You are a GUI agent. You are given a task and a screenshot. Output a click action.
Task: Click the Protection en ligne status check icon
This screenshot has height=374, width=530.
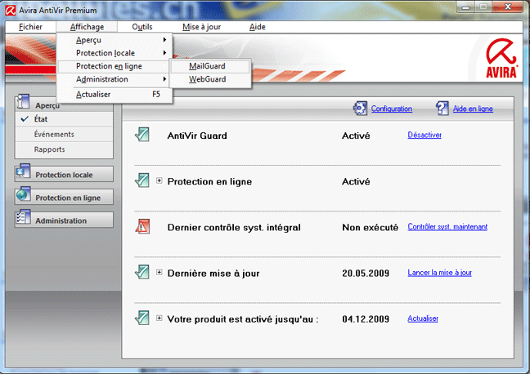[142, 180]
